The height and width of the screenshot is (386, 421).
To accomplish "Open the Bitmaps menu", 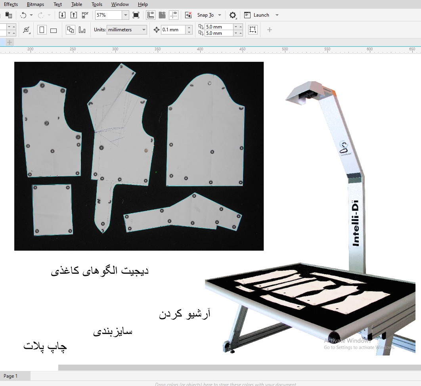I will coord(35,4).
